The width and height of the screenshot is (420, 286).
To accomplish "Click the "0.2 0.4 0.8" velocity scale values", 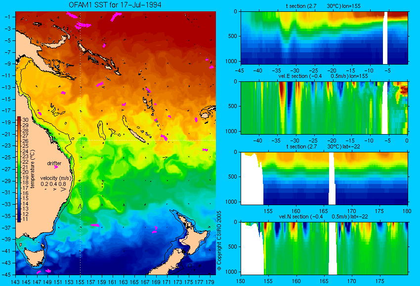I will (53, 184).
